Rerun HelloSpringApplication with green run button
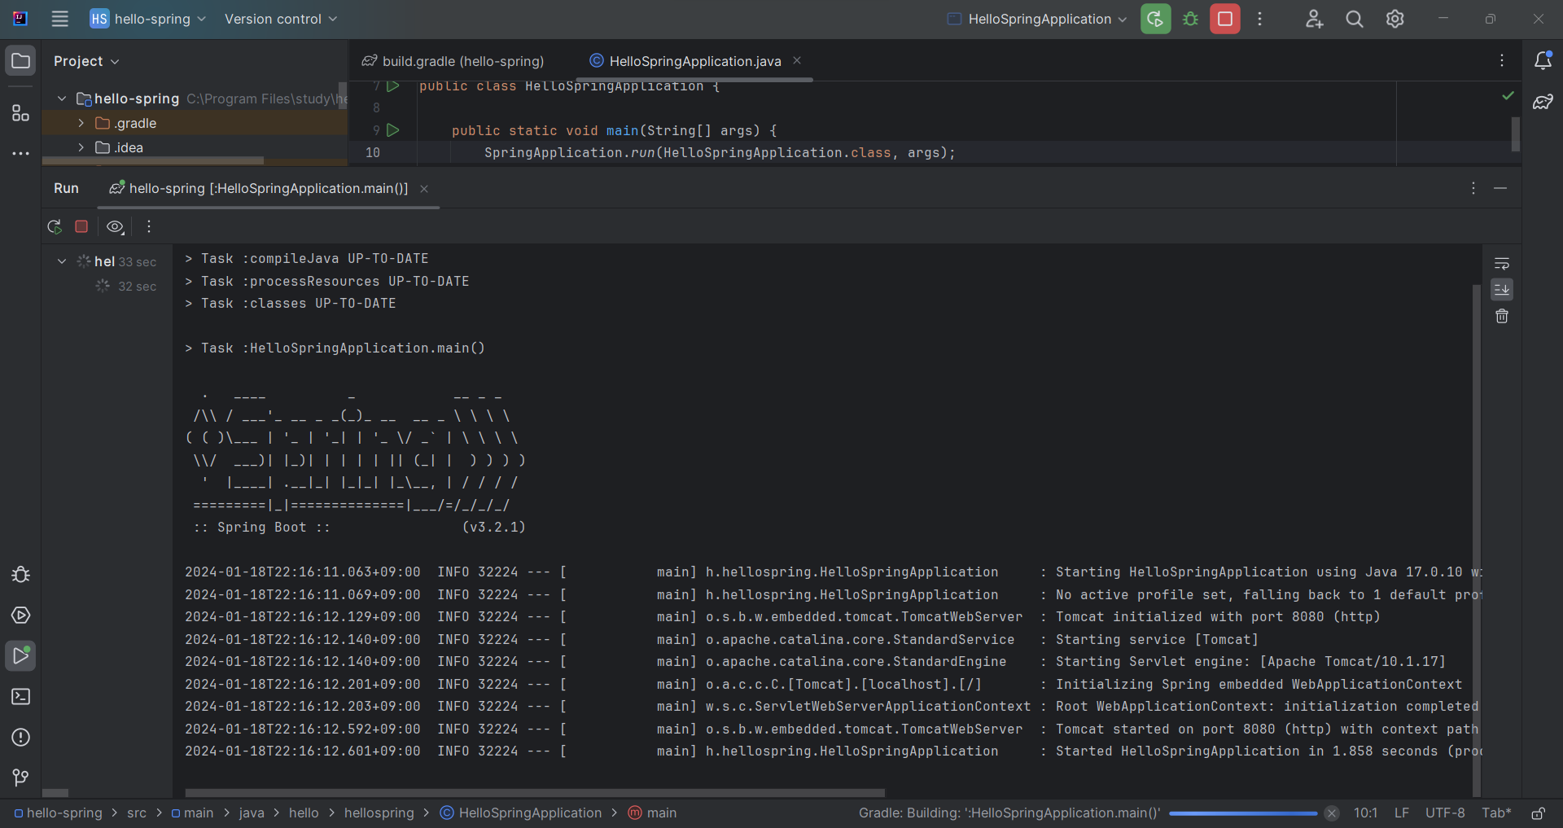1563x828 pixels. click(1155, 19)
